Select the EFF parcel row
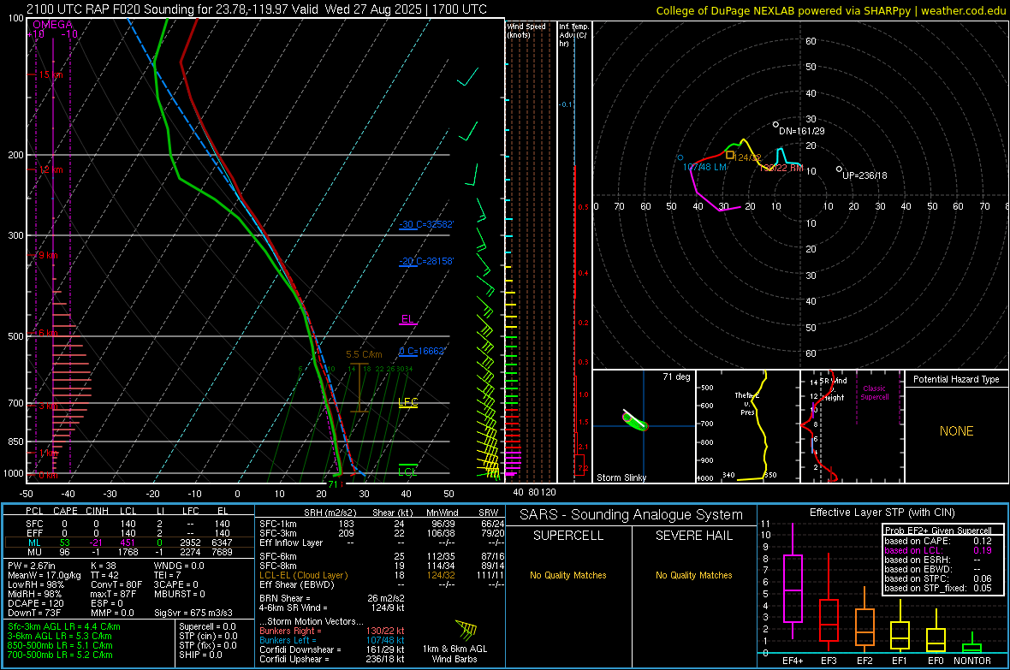Image resolution: width=1010 pixels, height=670 pixels. (128, 533)
